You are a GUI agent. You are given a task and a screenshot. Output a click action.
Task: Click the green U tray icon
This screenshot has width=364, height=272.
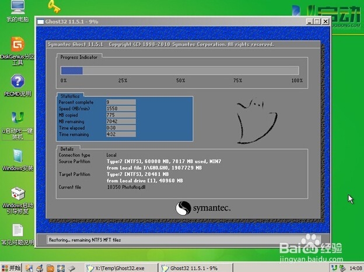coord(334,268)
